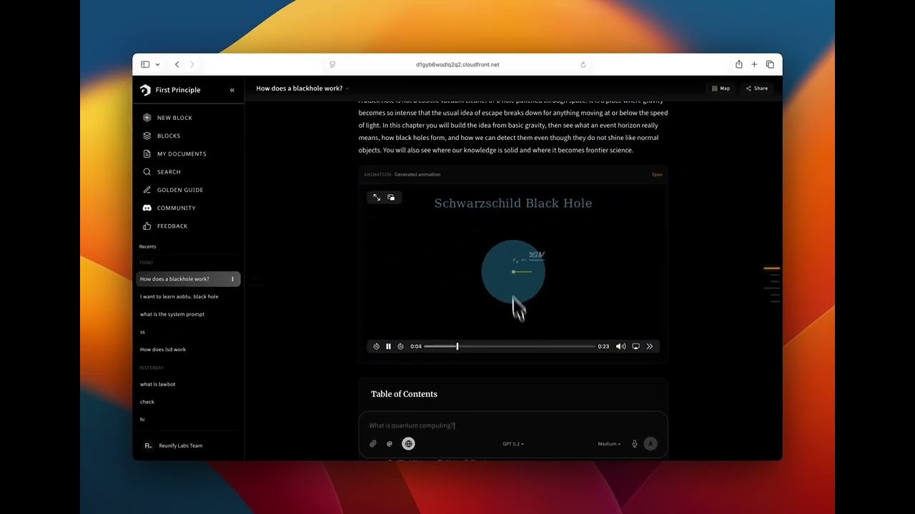
Task: Open the GPT 5.2 model dropdown
Action: click(513, 444)
